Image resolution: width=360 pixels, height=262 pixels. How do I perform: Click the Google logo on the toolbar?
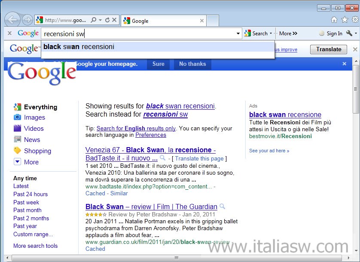pyautogui.click(x=28, y=33)
